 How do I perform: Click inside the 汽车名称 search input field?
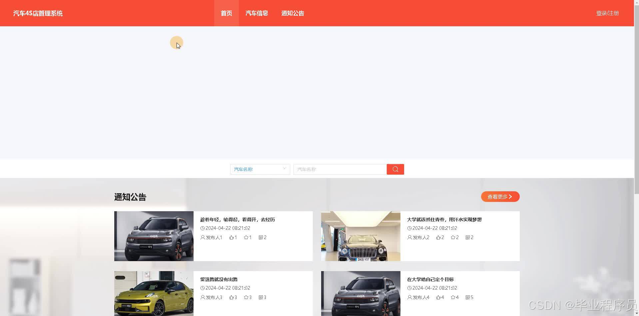339,169
